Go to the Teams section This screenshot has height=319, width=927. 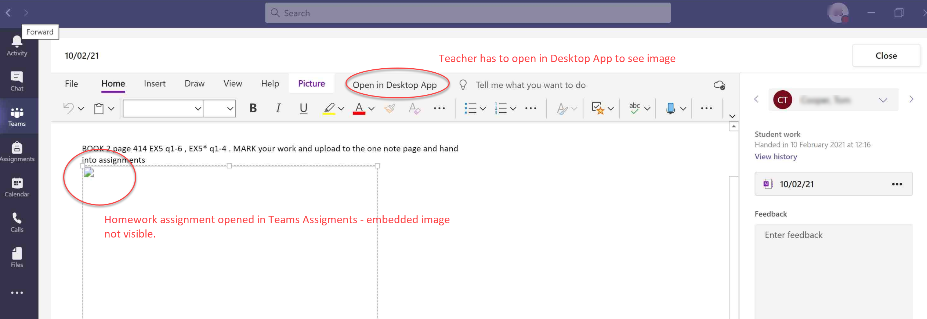click(17, 116)
